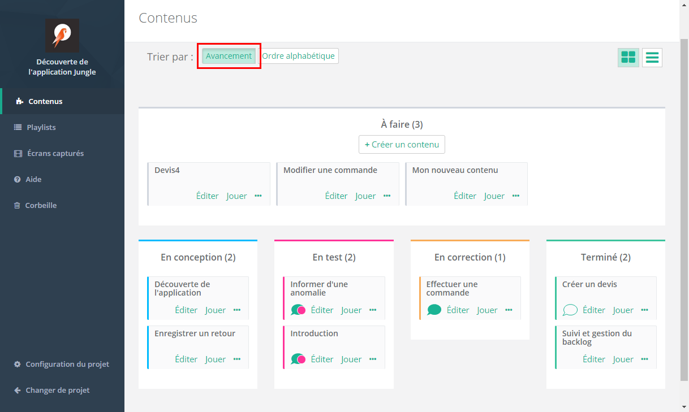
Task: Sort contents by Avancement
Action: [x=229, y=56]
